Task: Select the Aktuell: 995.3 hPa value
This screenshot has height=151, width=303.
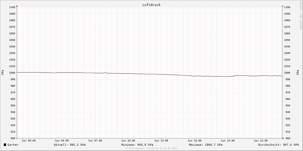Action: [70, 145]
